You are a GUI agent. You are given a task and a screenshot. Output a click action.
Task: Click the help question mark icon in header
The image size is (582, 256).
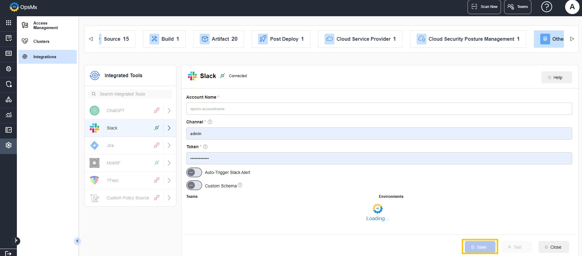click(546, 7)
